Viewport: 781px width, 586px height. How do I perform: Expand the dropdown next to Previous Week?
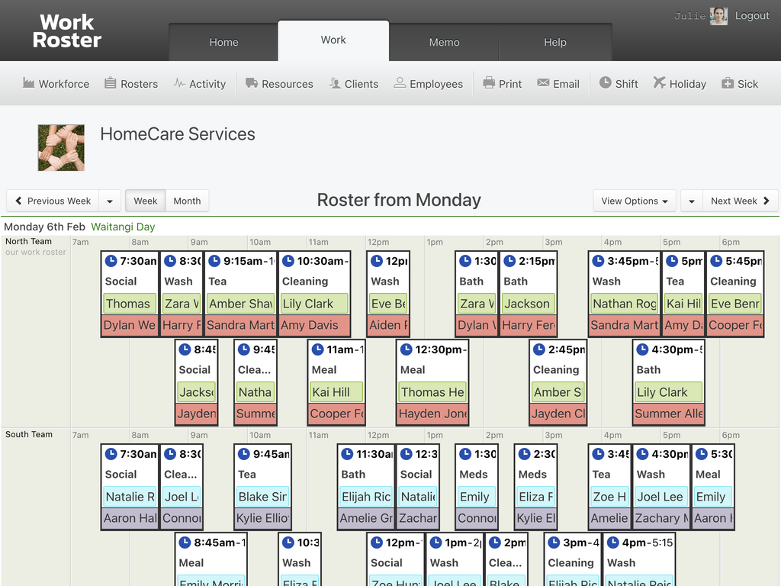point(109,201)
